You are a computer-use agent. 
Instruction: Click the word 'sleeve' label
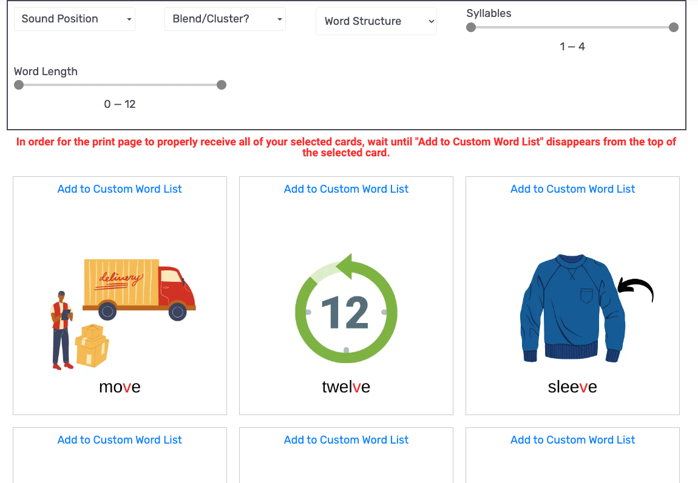[x=572, y=387]
